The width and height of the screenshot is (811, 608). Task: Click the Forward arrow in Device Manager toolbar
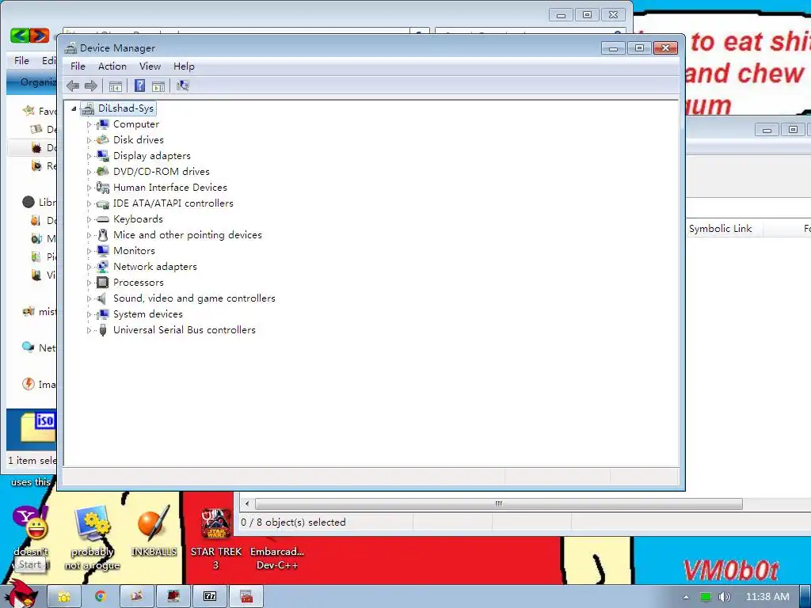(90, 85)
